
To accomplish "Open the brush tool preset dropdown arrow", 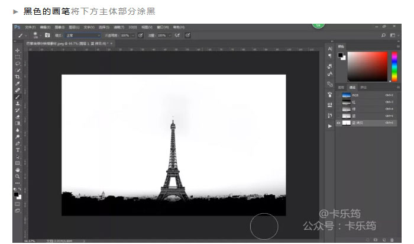I will [x=25, y=36].
